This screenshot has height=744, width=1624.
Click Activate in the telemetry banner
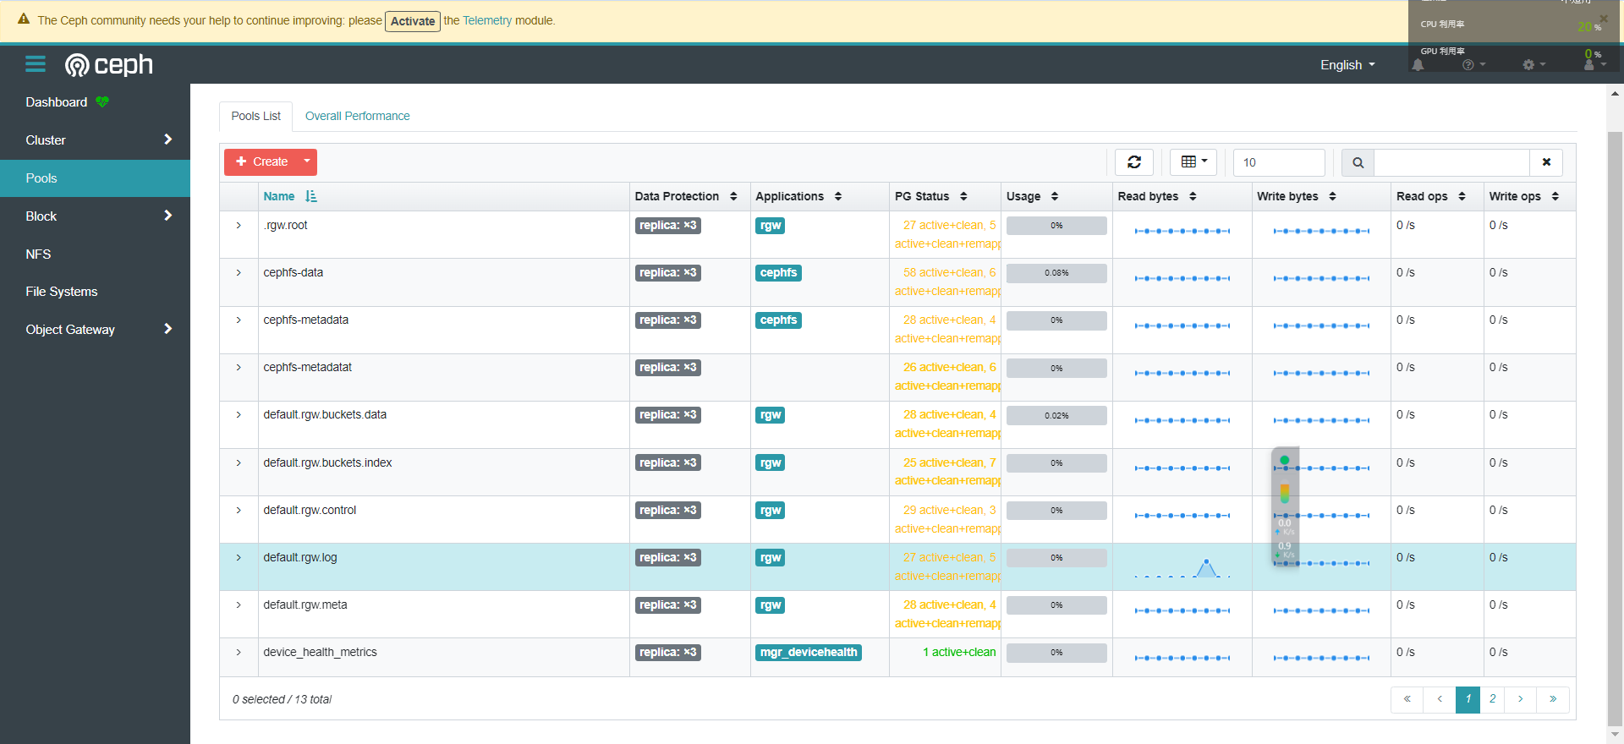click(x=413, y=21)
